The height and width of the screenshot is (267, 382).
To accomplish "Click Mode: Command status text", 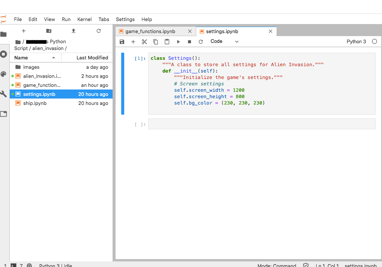I will tap(277, 265).
